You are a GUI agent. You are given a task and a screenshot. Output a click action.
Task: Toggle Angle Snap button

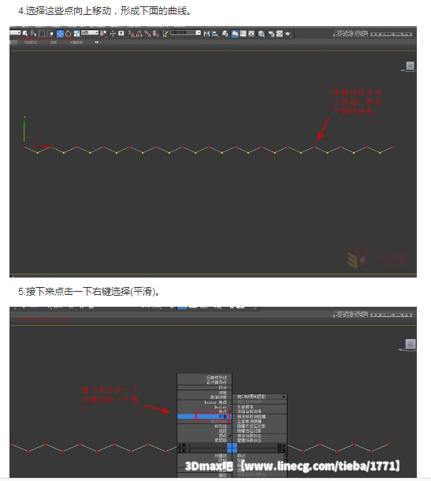pyautogui.click(x=139, y=34)
